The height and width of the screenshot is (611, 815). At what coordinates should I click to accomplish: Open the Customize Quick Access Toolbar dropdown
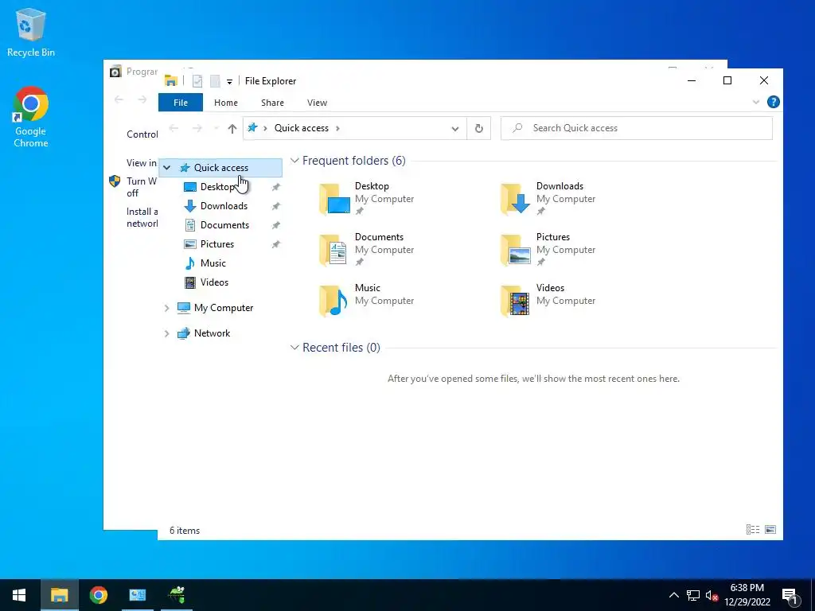(229, 81)
